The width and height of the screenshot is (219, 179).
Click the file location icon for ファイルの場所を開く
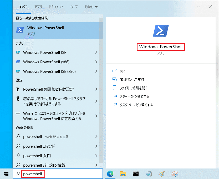115,88
